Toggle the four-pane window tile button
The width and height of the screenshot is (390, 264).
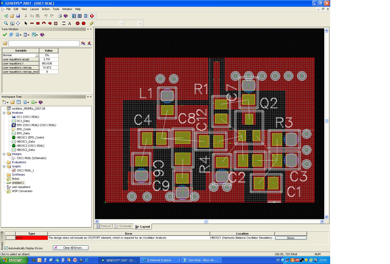click(x=80, y=16)
